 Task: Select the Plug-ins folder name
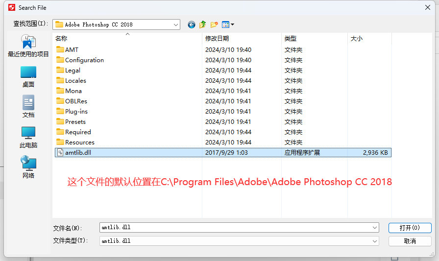(76, 112)
